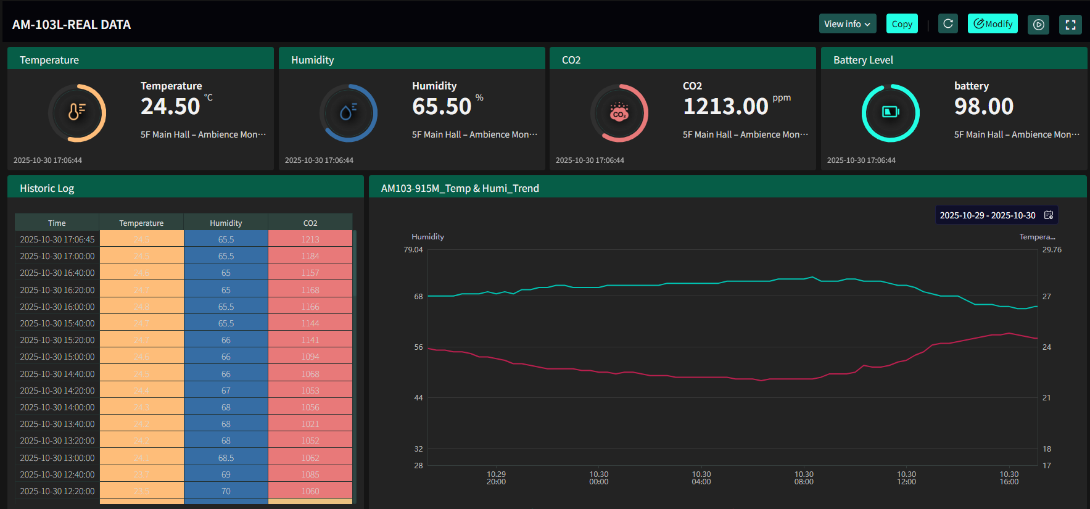Select the 2025-10-29 - 2025-10-30 date range field
Image resolution: width=1090 pixels, height=509 pixels.
987,215
